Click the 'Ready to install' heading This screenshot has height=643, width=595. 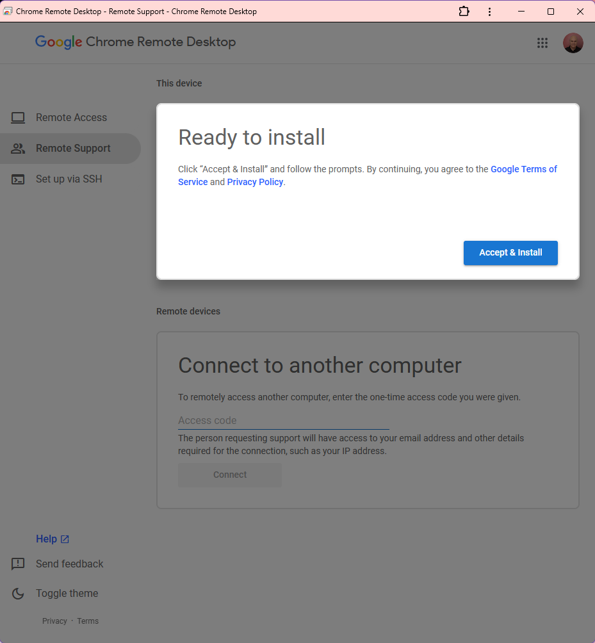pos(251,137)
